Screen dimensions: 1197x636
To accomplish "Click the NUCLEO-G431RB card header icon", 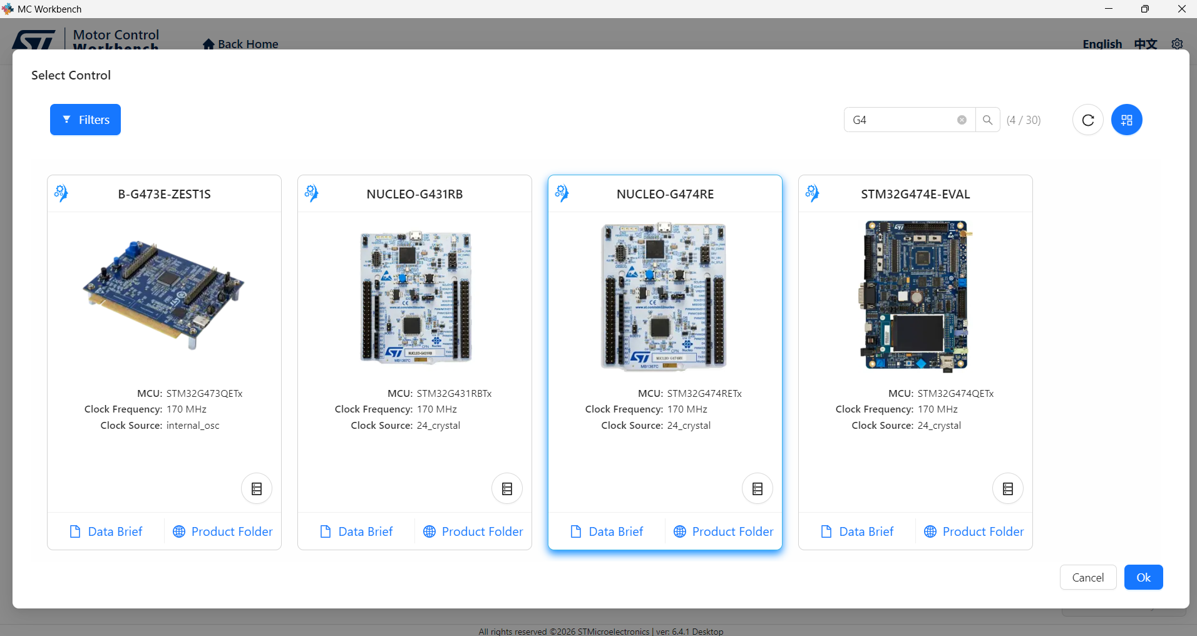I will pos(312,193).
